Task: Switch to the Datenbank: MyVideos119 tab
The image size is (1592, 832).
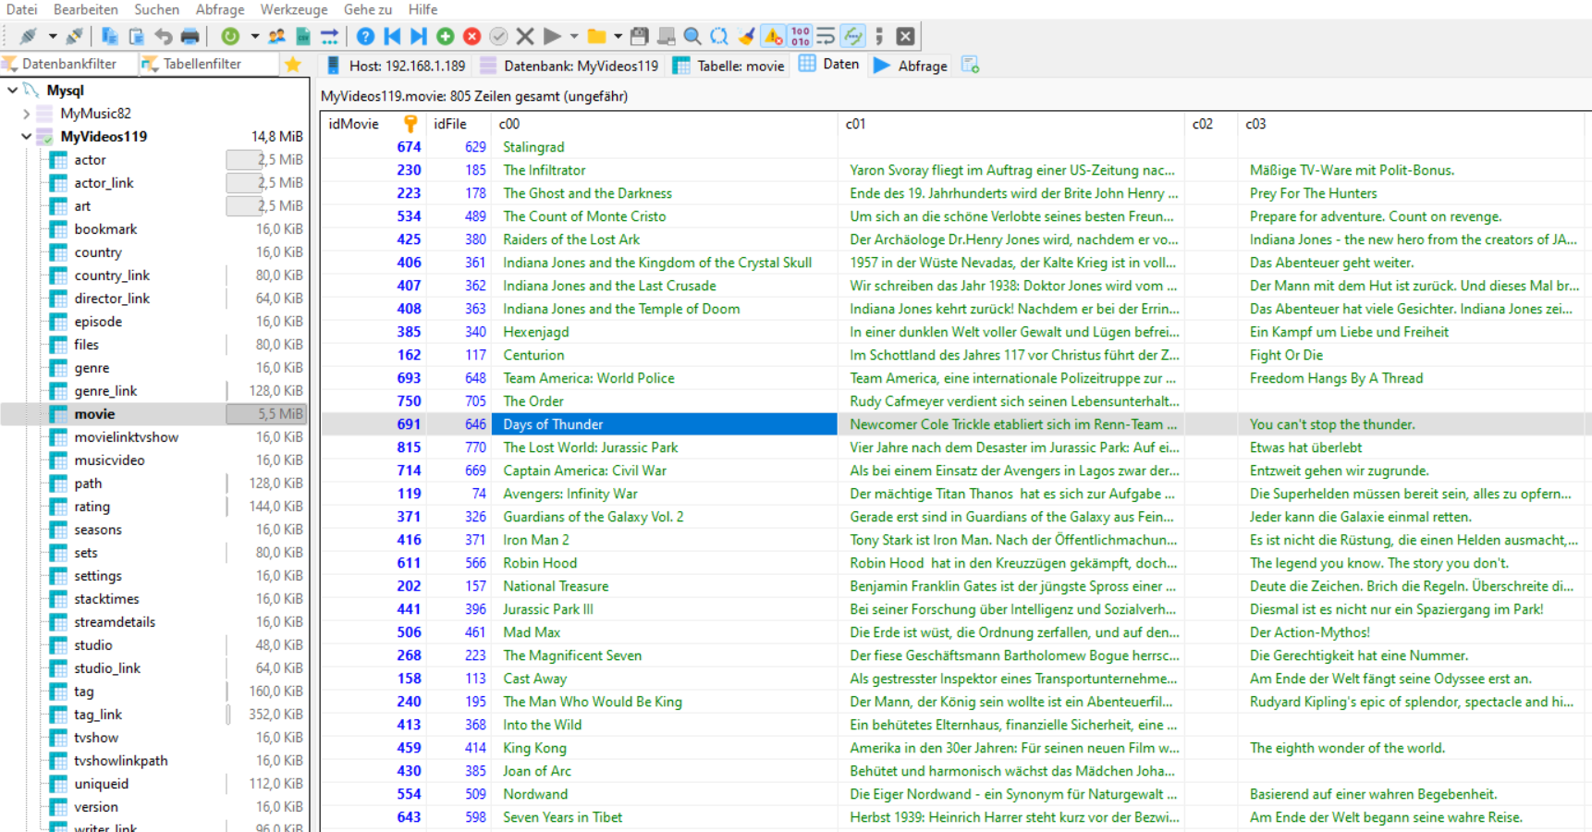Action: [569, 65]
